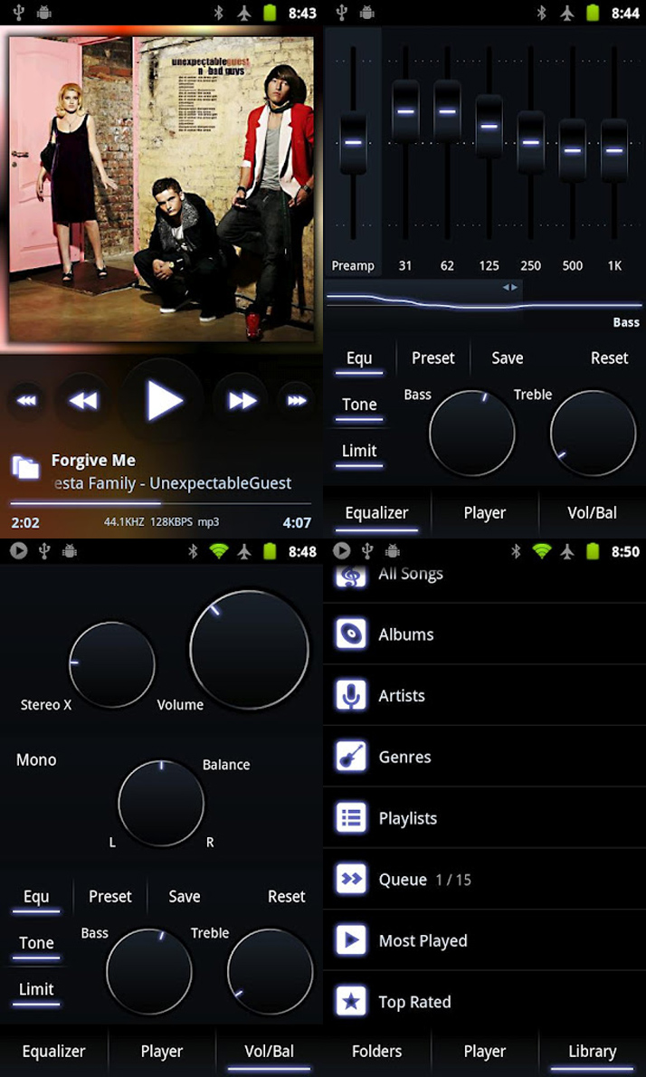646x1077 pixels.
Task: Click the fast-forward button in the player
Action: tap(242, 400)
